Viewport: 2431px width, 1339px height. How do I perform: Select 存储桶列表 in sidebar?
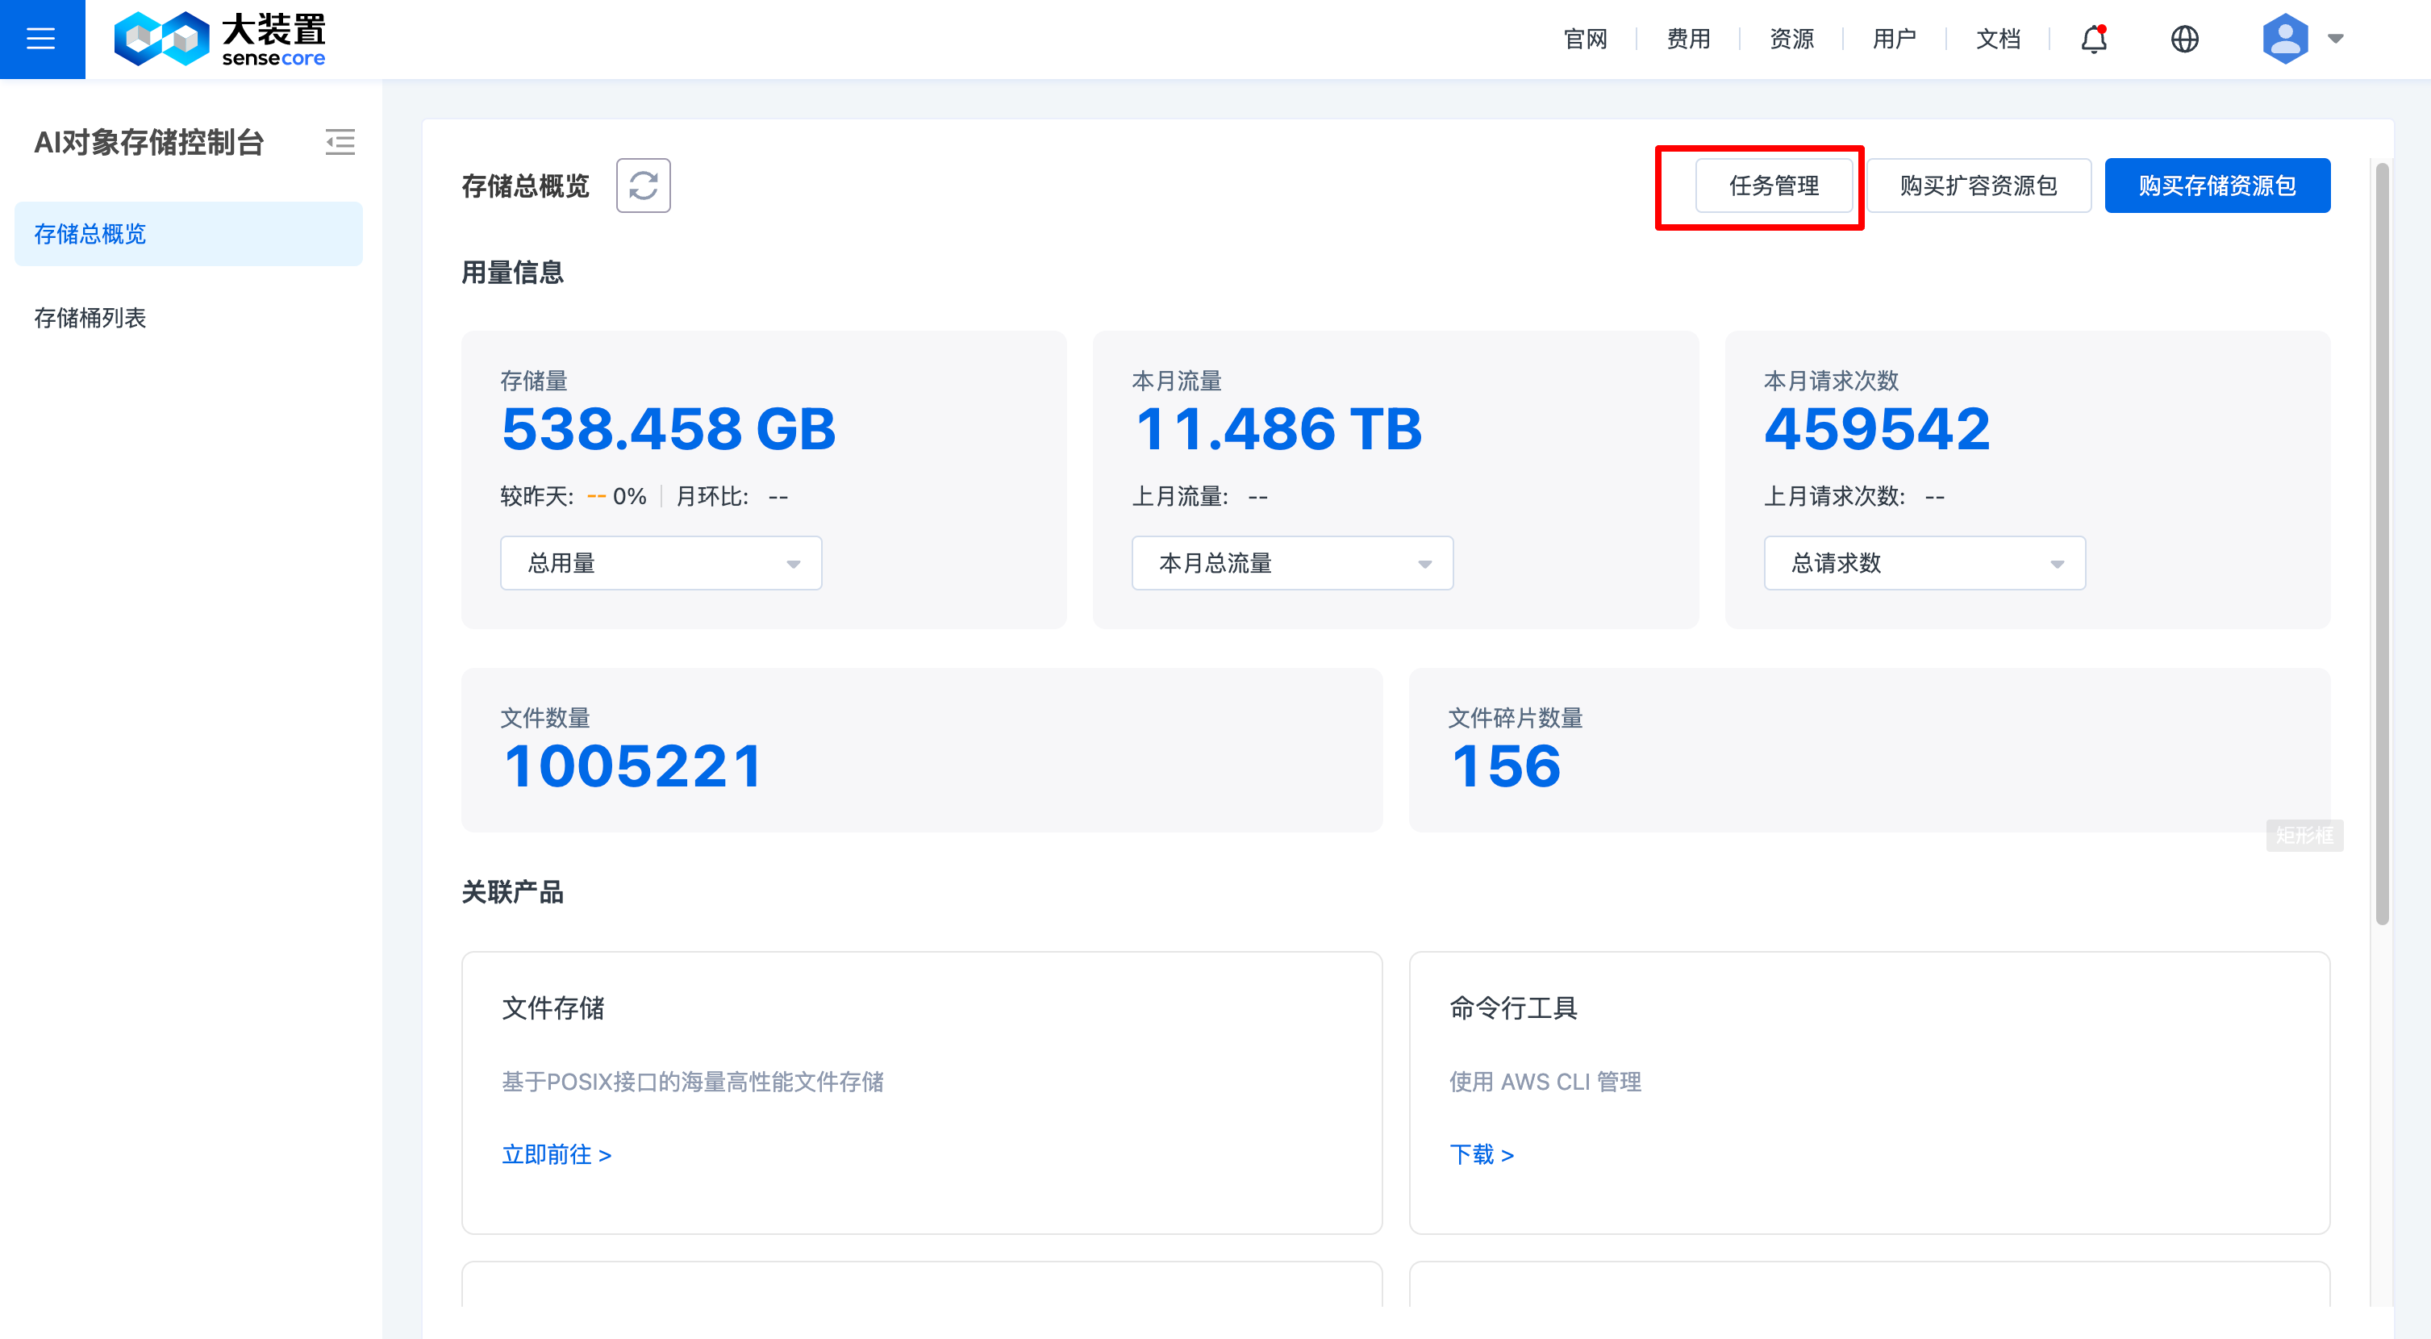tap(90, 318)
